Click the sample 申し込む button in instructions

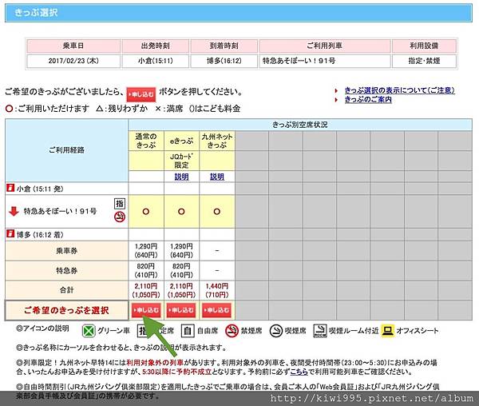pyautogui.click(x=141, y=94)
